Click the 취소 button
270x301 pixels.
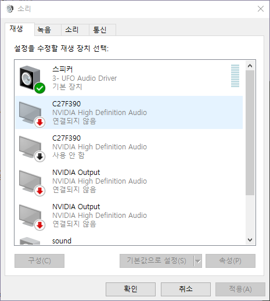pos(186,289)
